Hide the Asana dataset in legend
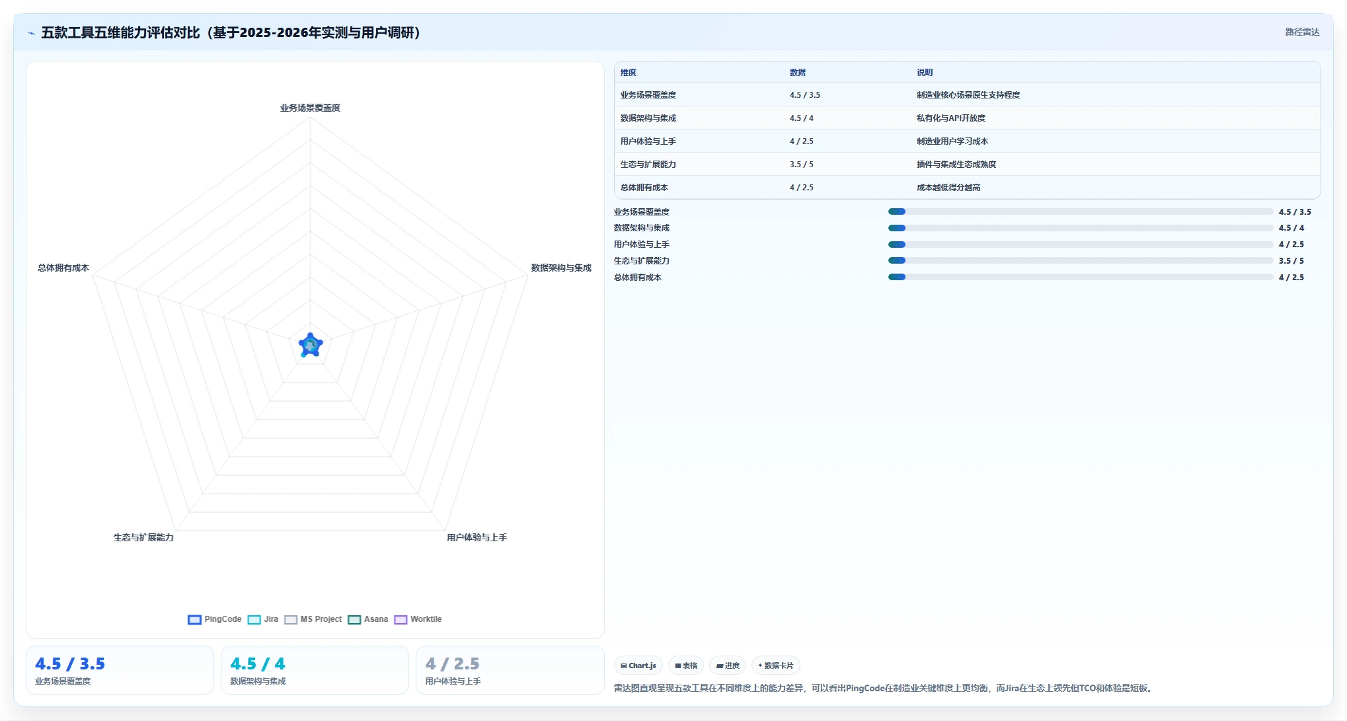This screenshot has width=1347, height=721. (354, 620)
